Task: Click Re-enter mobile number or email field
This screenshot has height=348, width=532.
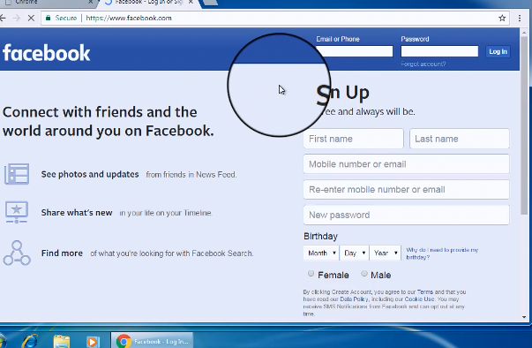Action: 406,189
